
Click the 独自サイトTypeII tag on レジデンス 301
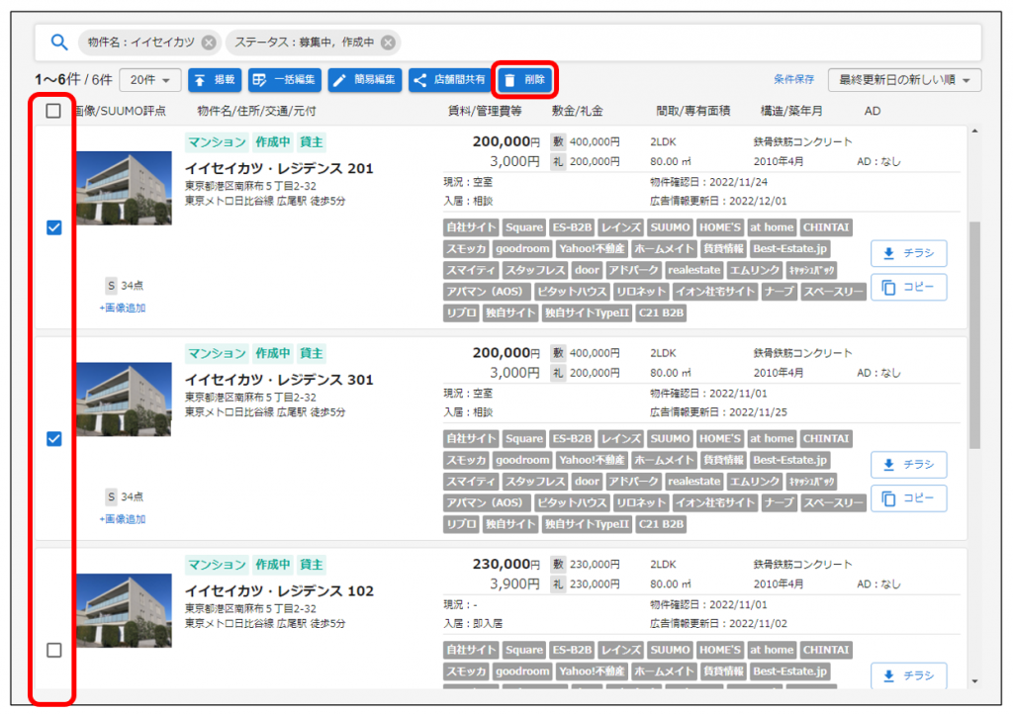click(587, 524)
